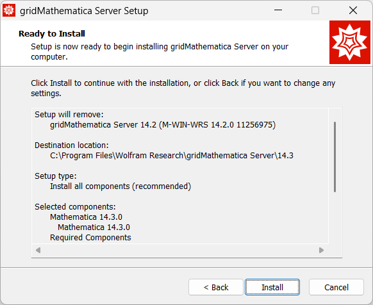Cancel the gridMathematica Server setup

tap(336, 287)
